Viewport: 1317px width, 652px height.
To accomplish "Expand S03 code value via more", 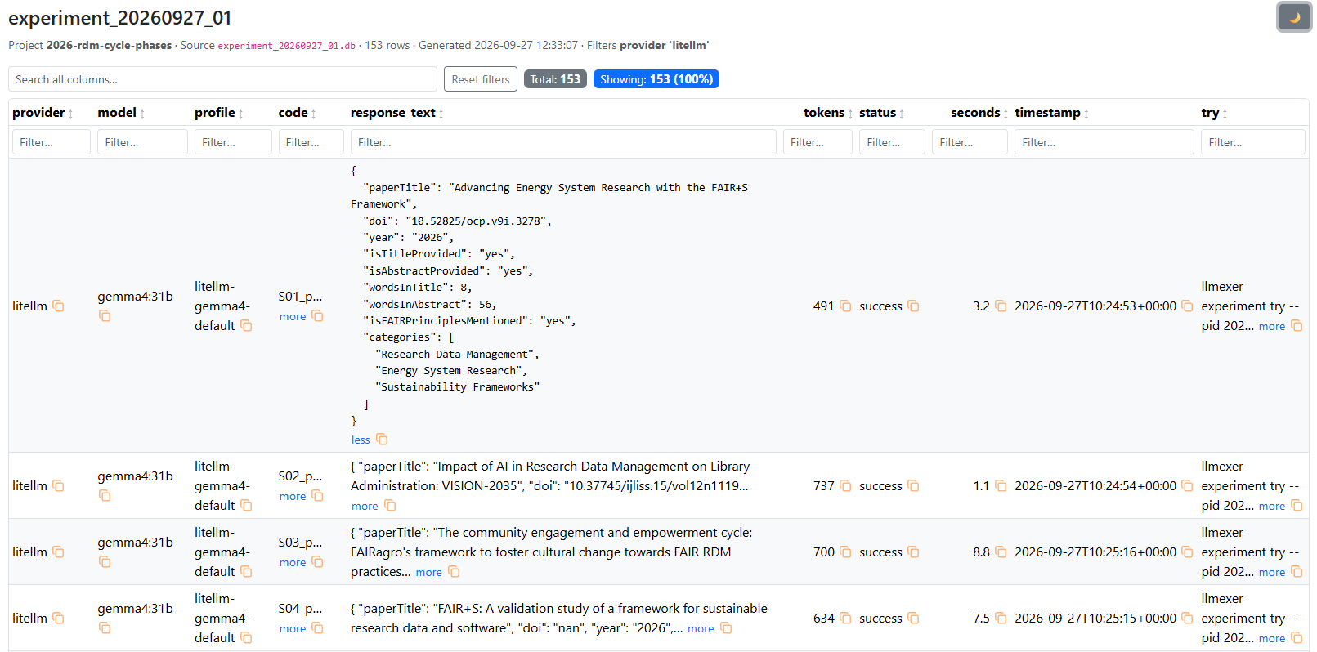I will tap(293, 562).
